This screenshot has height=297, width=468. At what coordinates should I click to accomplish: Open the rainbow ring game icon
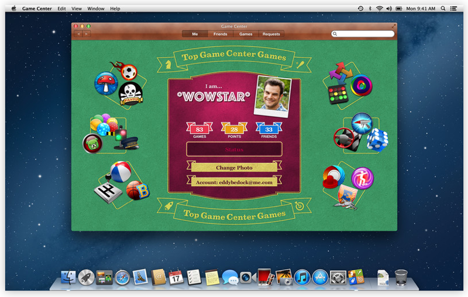coord(361,85)
